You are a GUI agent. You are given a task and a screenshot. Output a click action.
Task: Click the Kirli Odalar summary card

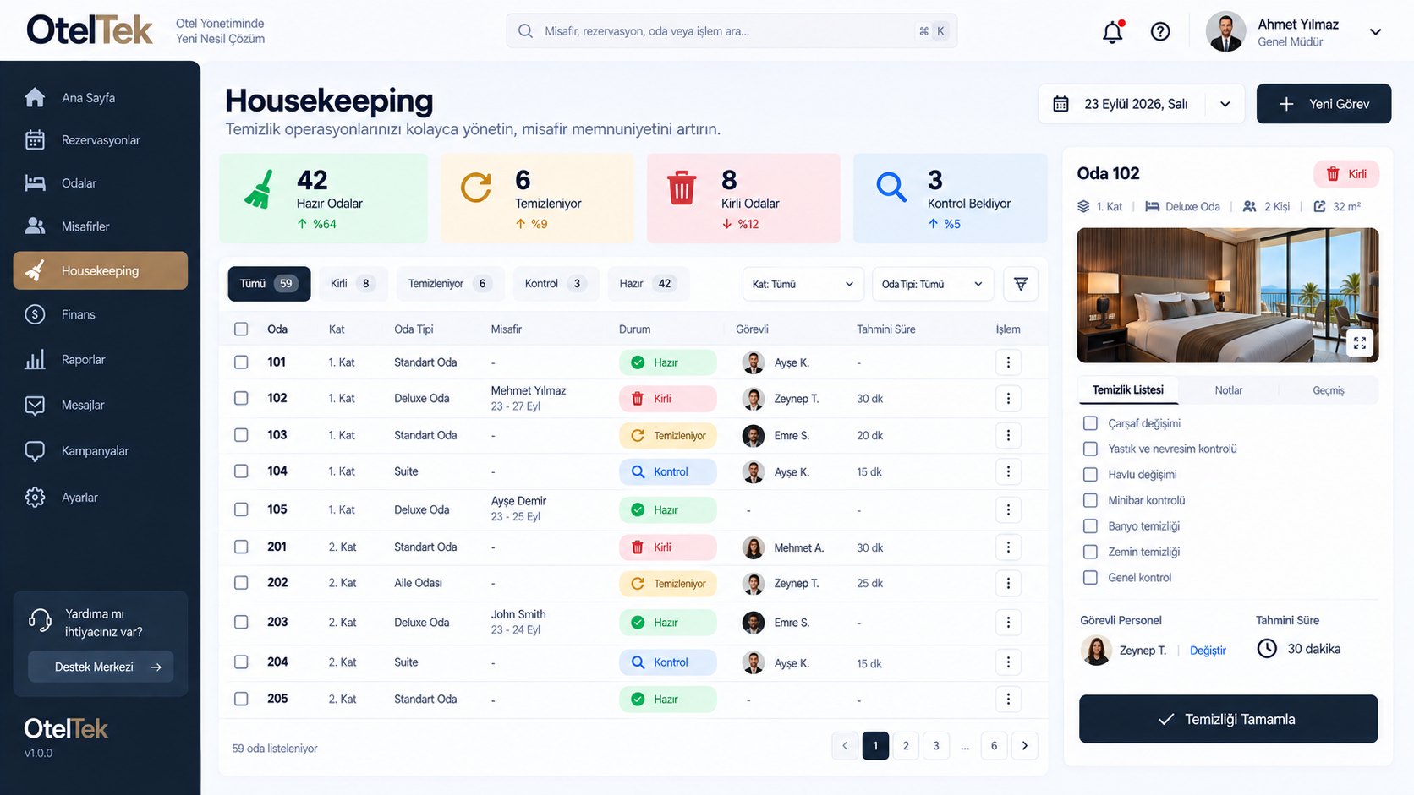(743, 199)
